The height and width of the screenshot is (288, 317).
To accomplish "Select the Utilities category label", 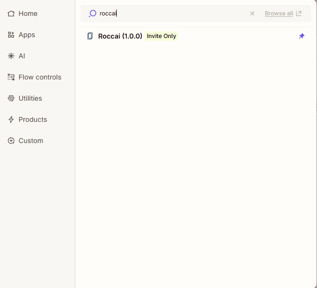I will [30, 98].
